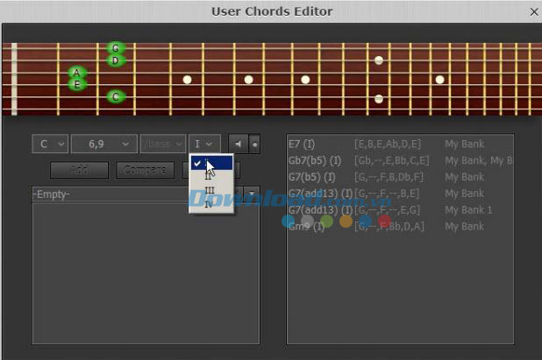Open the /bass note dropdown
Screen dimensions: 542x360
click(x=163, y=144)
